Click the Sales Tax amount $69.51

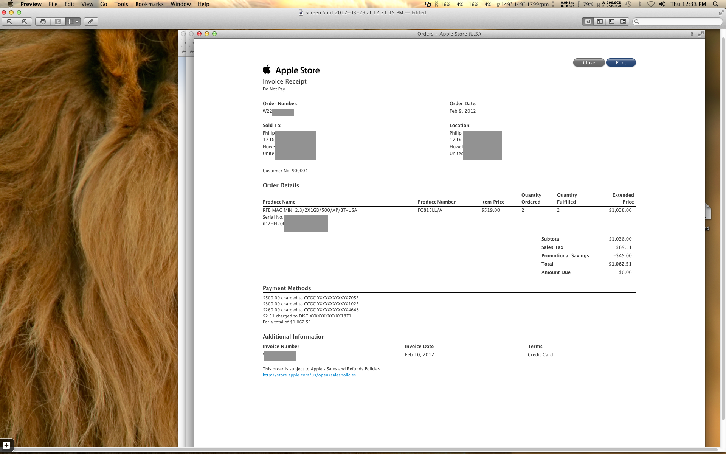(624, 247)
